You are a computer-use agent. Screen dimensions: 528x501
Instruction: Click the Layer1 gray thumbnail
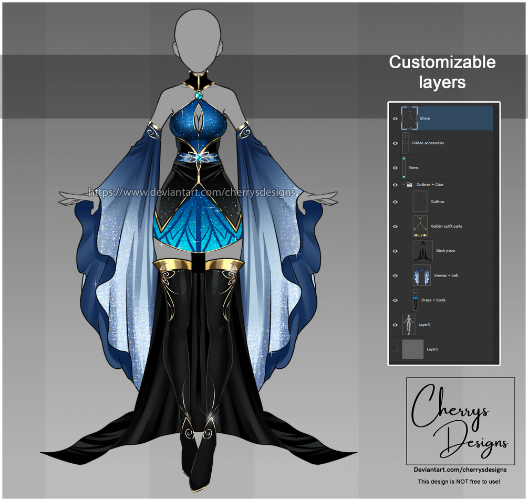tap(413, 349)
